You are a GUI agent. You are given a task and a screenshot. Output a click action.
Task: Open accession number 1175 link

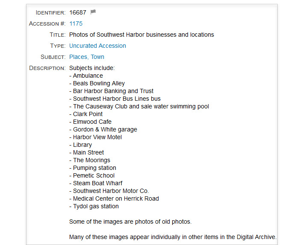point(76,23)
